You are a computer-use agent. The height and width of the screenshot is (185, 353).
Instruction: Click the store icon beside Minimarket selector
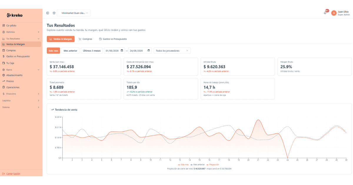[x=54, y=13]
